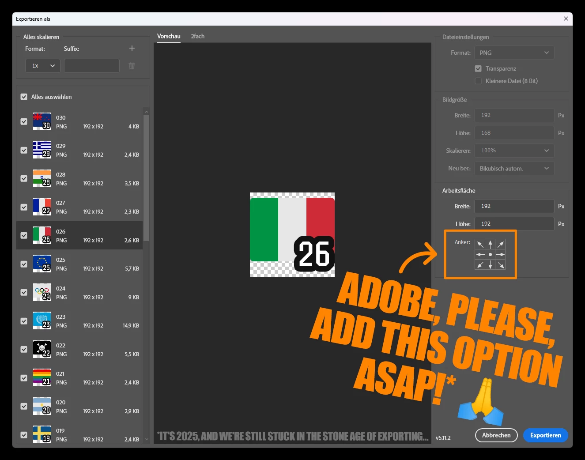
Task: Uncheck asset 019 checkbox
Action: point(24,435)
